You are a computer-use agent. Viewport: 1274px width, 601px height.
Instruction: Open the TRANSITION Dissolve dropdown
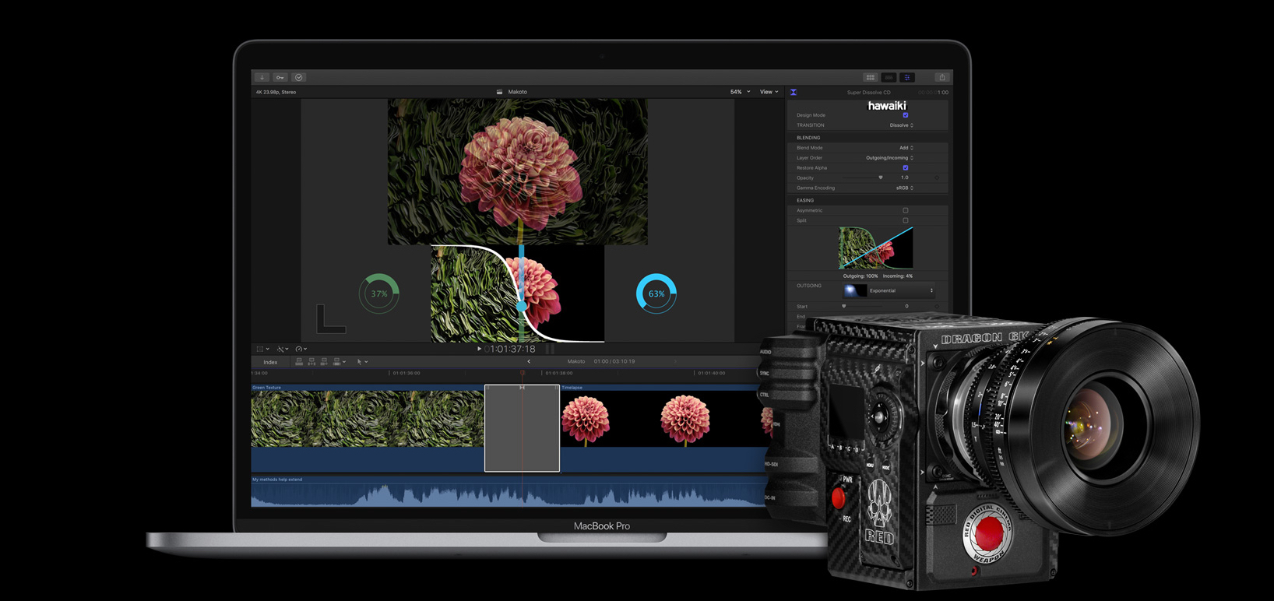click(x=902, y=125)
